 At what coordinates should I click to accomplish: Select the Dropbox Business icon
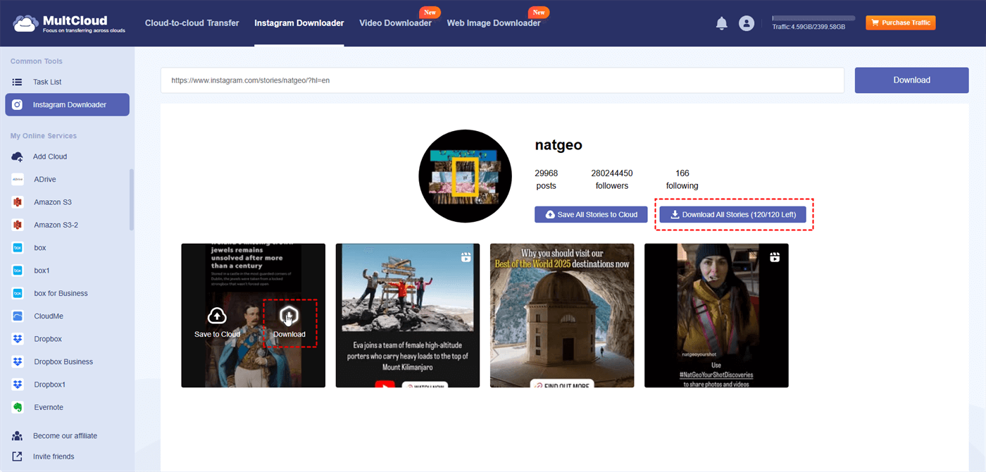click(x=18, y=361)
